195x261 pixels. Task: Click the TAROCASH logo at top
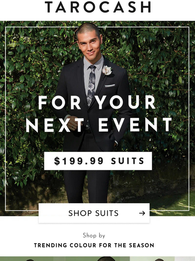(x=98, y=7)
